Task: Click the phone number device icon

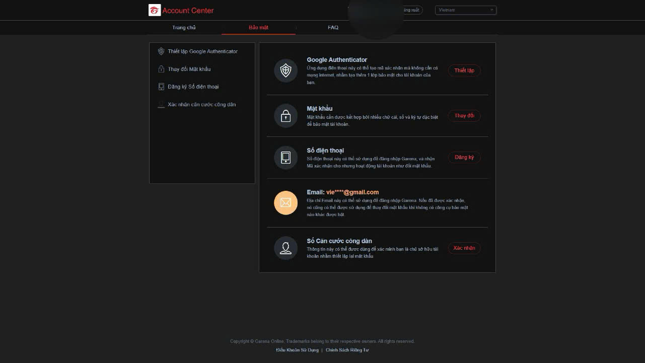Action: [x=285, y=158]
